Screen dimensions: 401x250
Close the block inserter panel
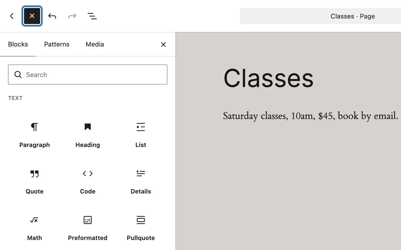[163, 45]
